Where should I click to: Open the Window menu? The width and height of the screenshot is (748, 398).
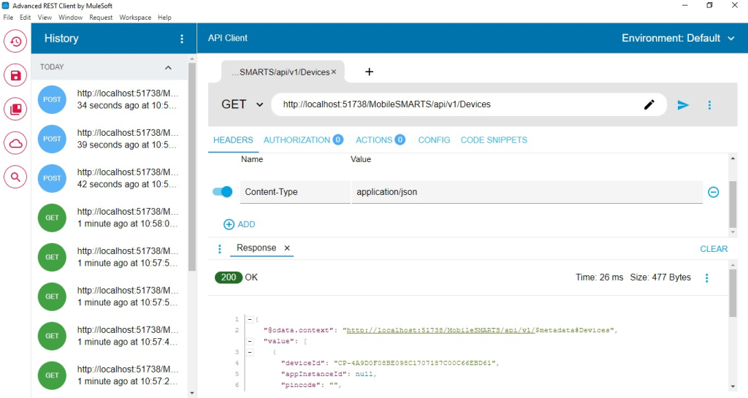(71, 17)
